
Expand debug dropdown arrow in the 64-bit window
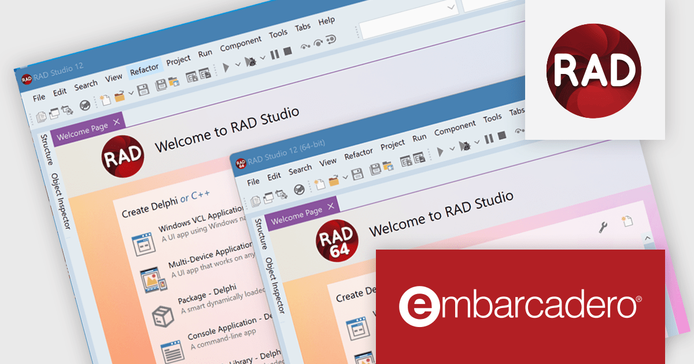(x=477, y=143)
